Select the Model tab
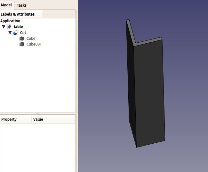208x172 pixels. 6,5
